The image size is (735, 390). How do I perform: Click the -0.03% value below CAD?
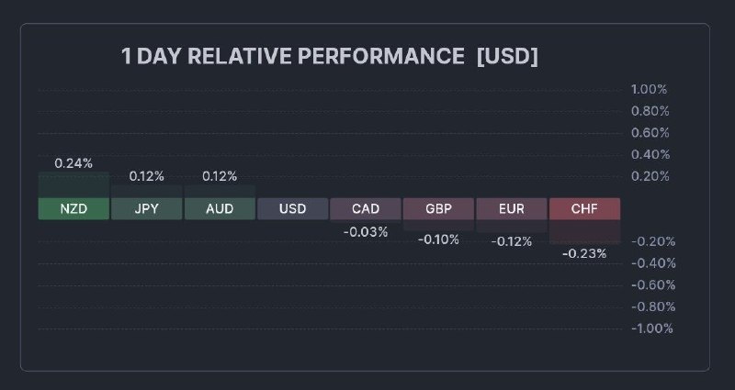tap(366, 232)
